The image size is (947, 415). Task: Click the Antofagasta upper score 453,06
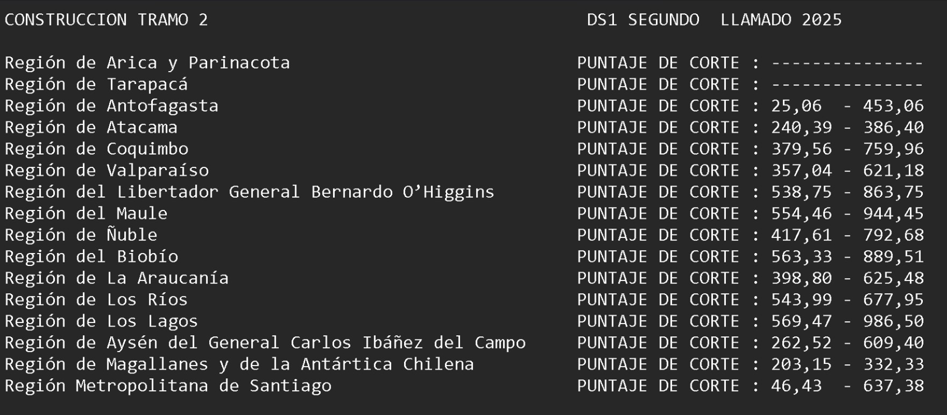[x=893, y=106]
